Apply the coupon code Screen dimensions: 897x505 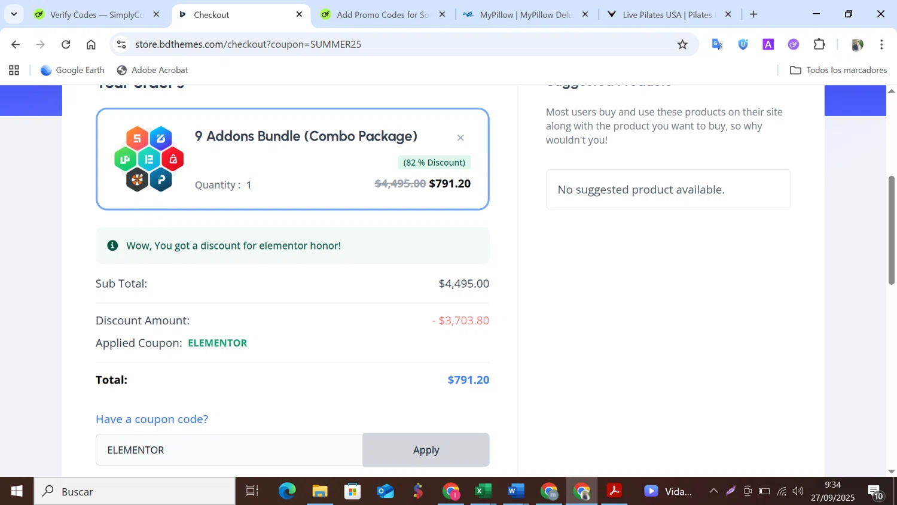[x=426, y=450]
